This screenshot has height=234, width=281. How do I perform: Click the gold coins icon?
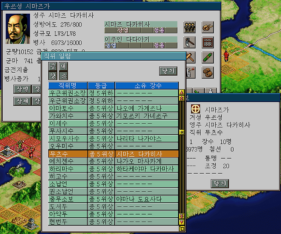208,72
